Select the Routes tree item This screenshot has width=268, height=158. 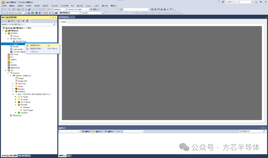16,47
